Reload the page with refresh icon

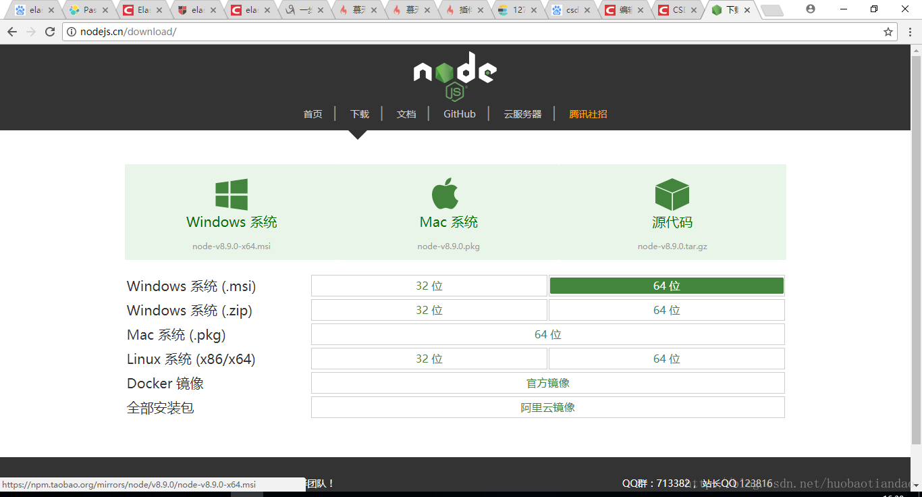tap(50, 32)
